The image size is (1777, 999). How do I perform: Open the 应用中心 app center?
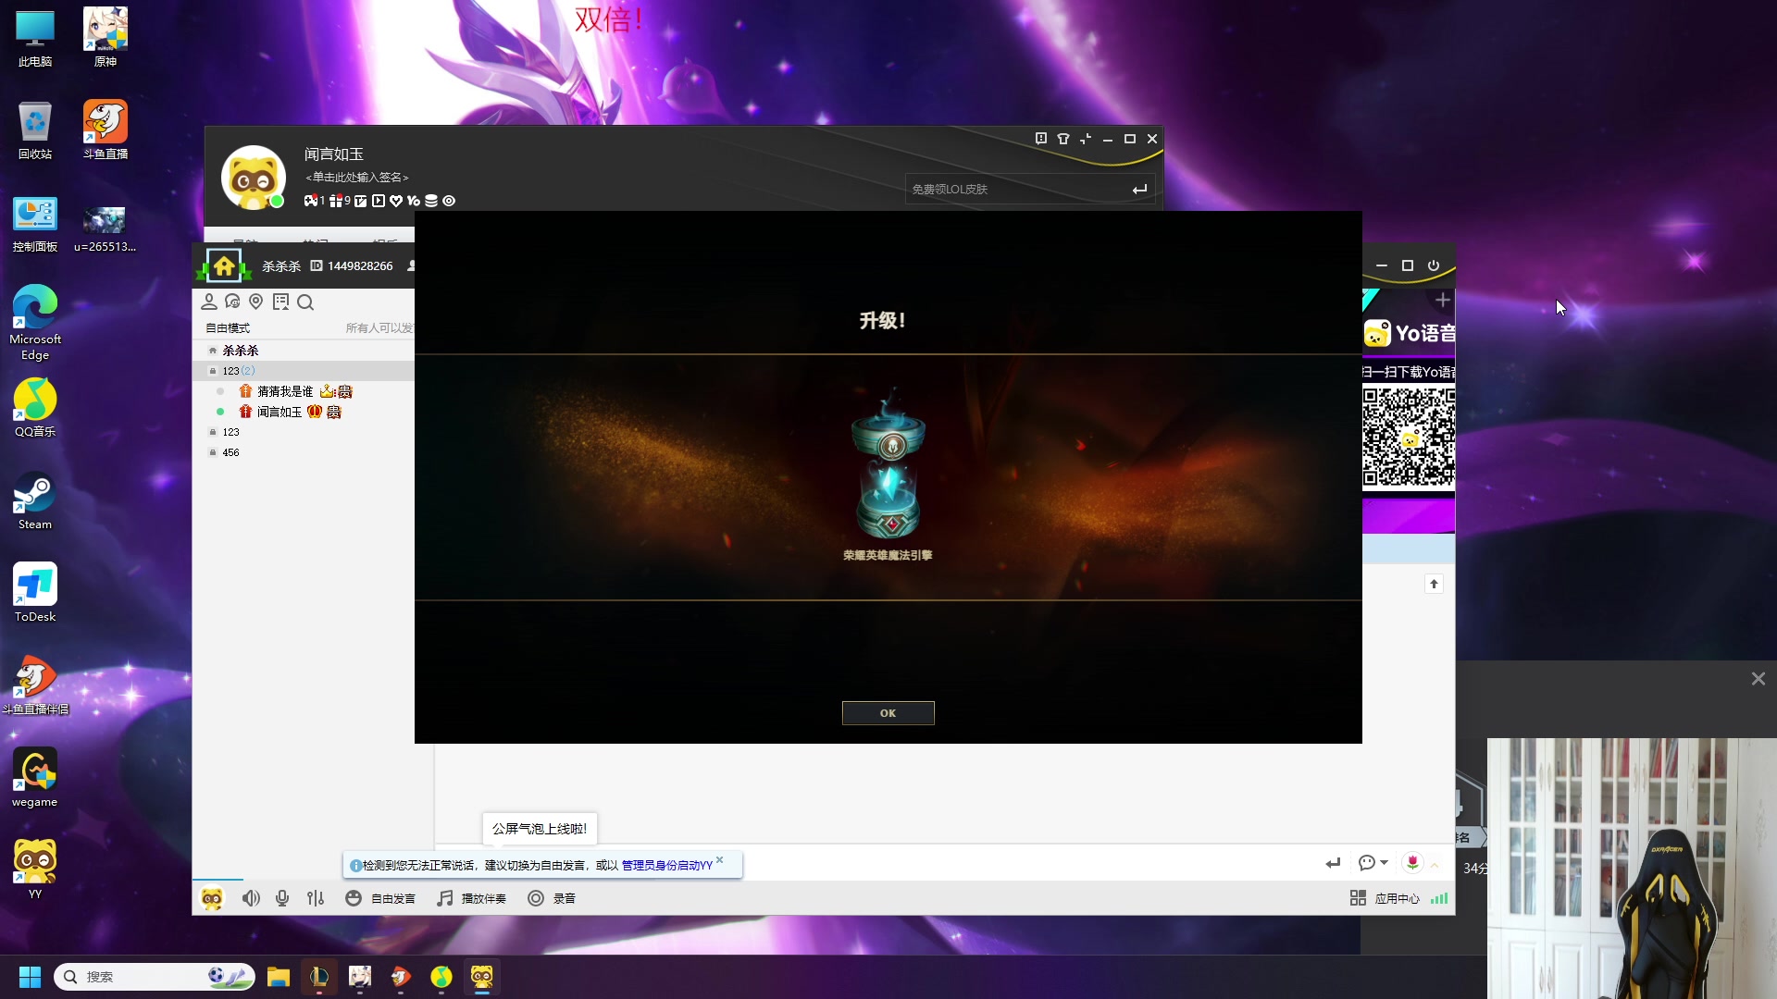pos(1385,898)
